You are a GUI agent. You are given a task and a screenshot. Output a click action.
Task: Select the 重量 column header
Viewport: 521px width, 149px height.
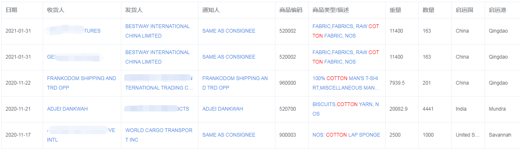coord(395,10)
